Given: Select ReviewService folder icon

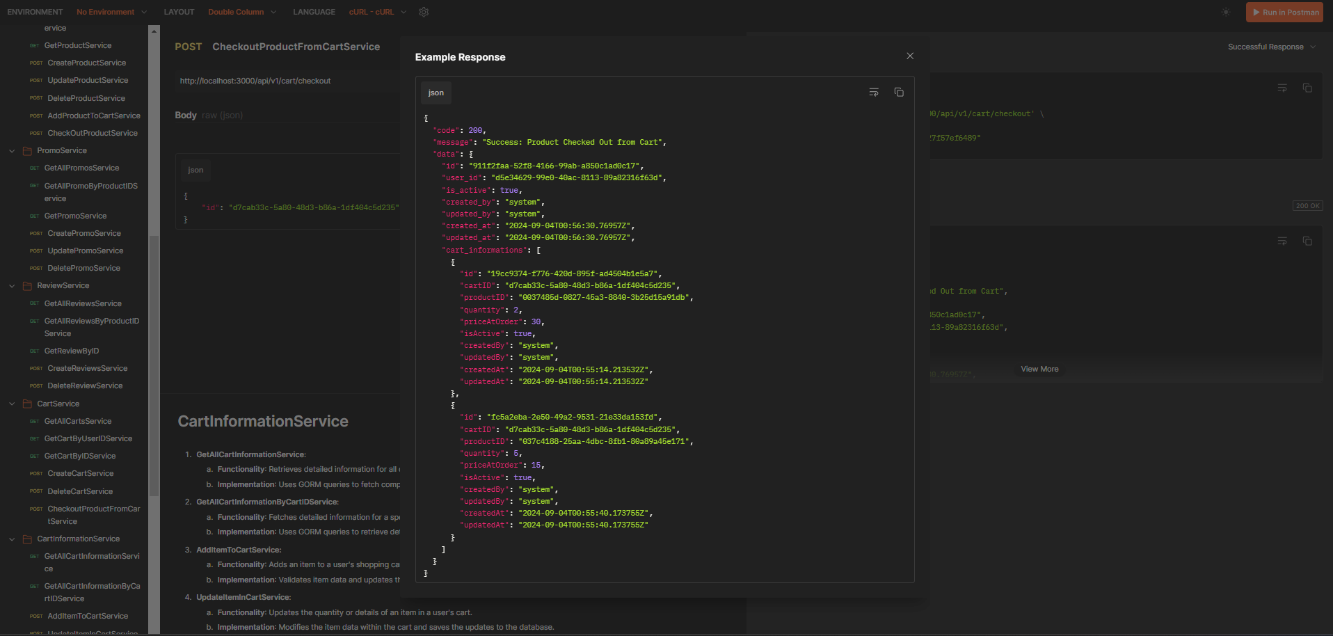Looking at the screenshot, I should pyautogui.click(x=28, y=285).
